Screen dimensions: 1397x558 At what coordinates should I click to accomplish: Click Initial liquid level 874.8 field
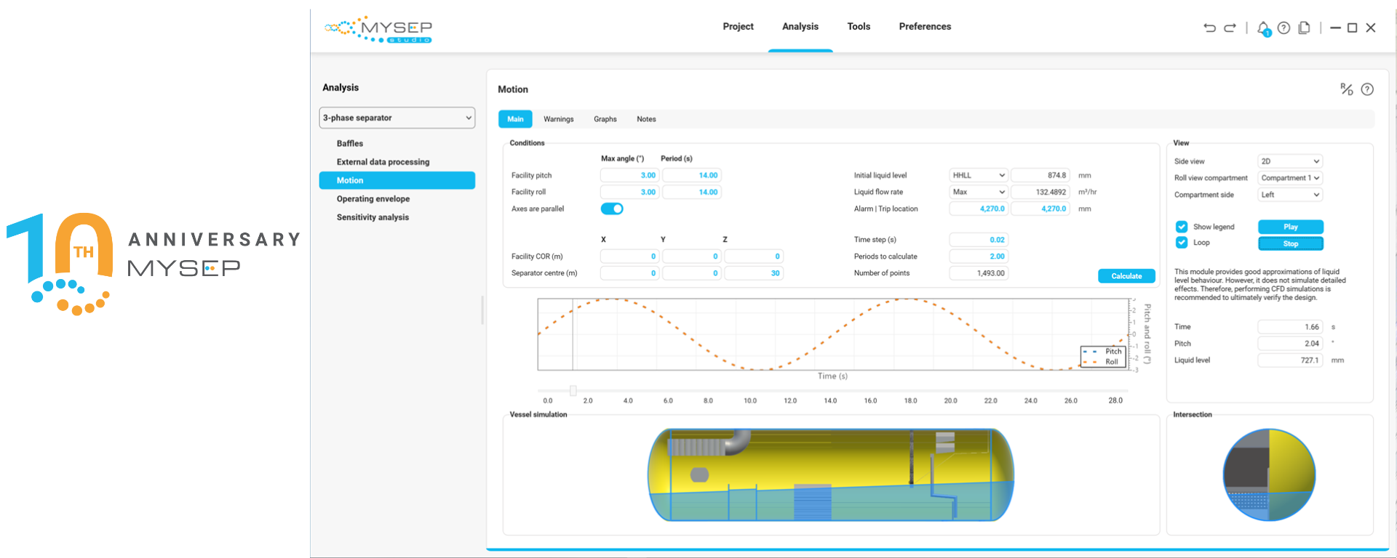[1040, 175]
